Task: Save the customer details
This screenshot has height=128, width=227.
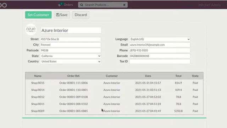Action: 62,15
